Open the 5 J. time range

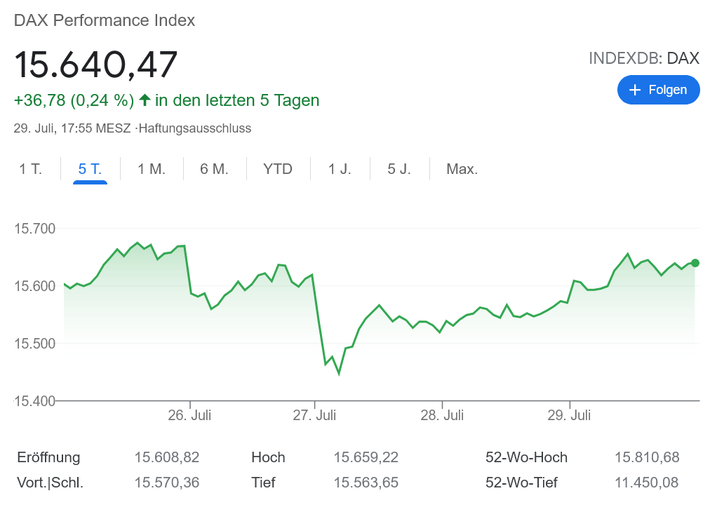pyautogui.click(x=398, y=168)
